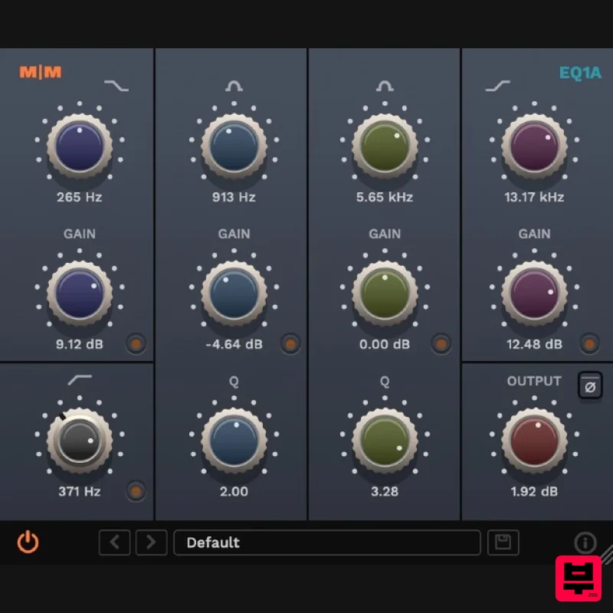Click the bell filter icon above 5.65 kHz knob
This screenshot has width=613, height=613.
384,86
